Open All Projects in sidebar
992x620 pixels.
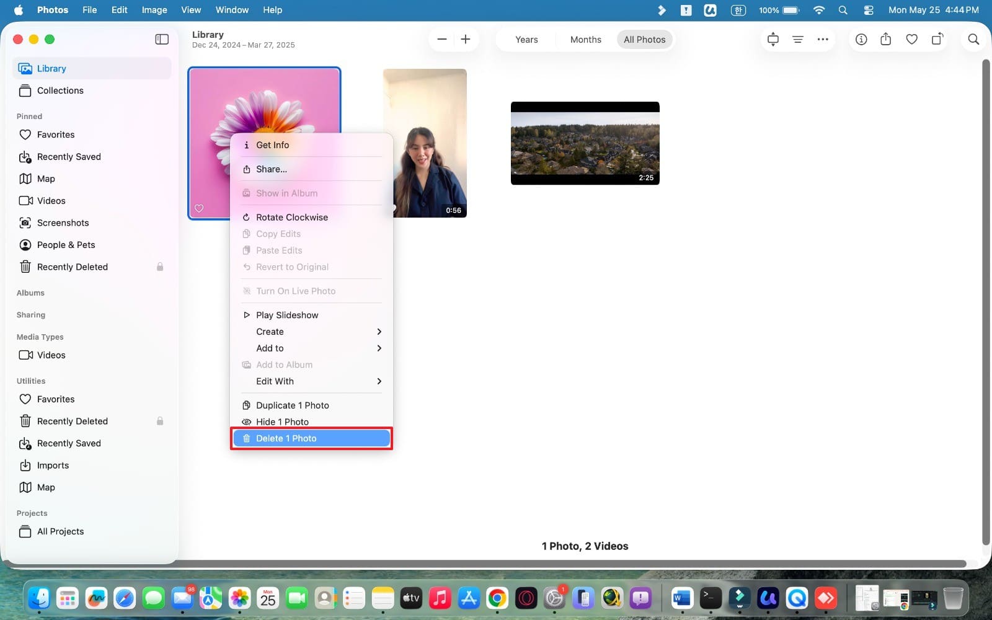click(x=92, y=531)
